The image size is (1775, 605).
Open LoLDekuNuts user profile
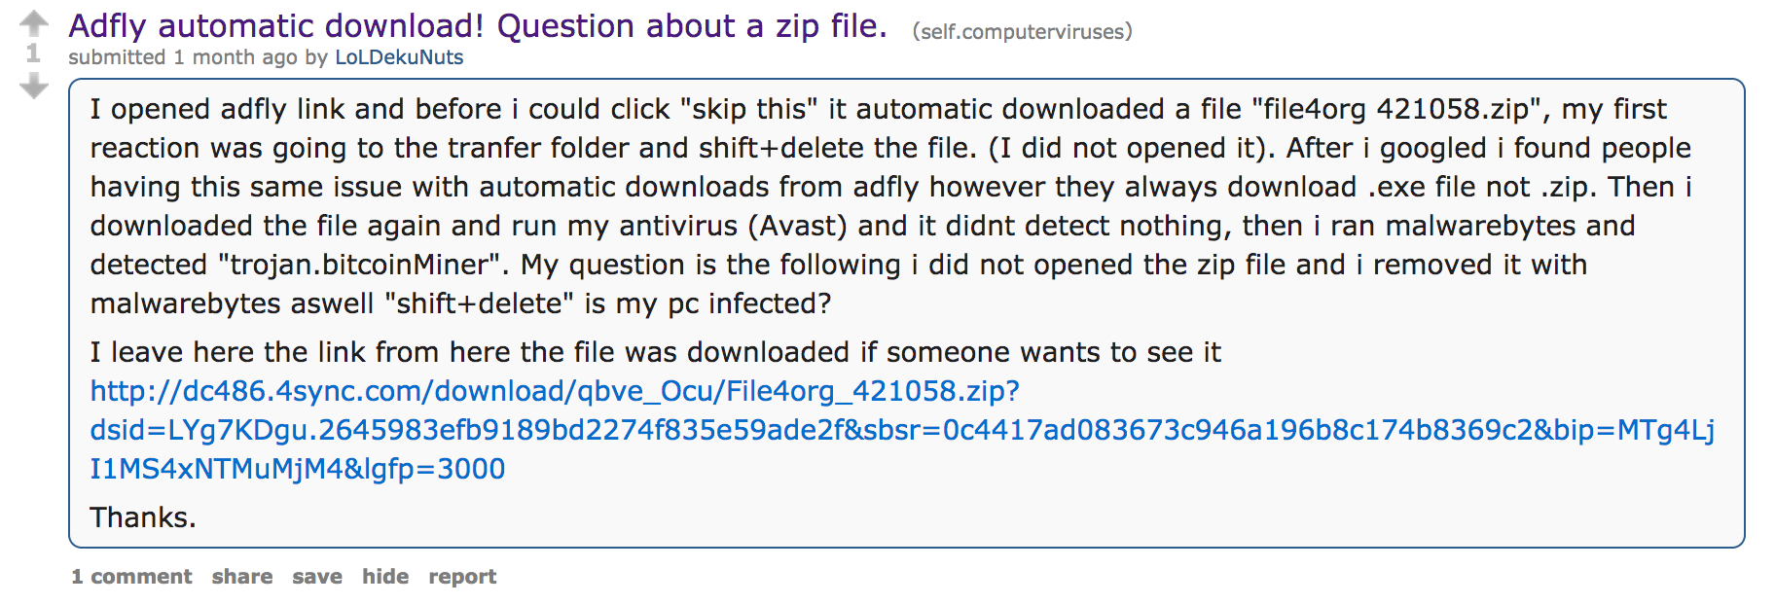[x=399, y=57]
